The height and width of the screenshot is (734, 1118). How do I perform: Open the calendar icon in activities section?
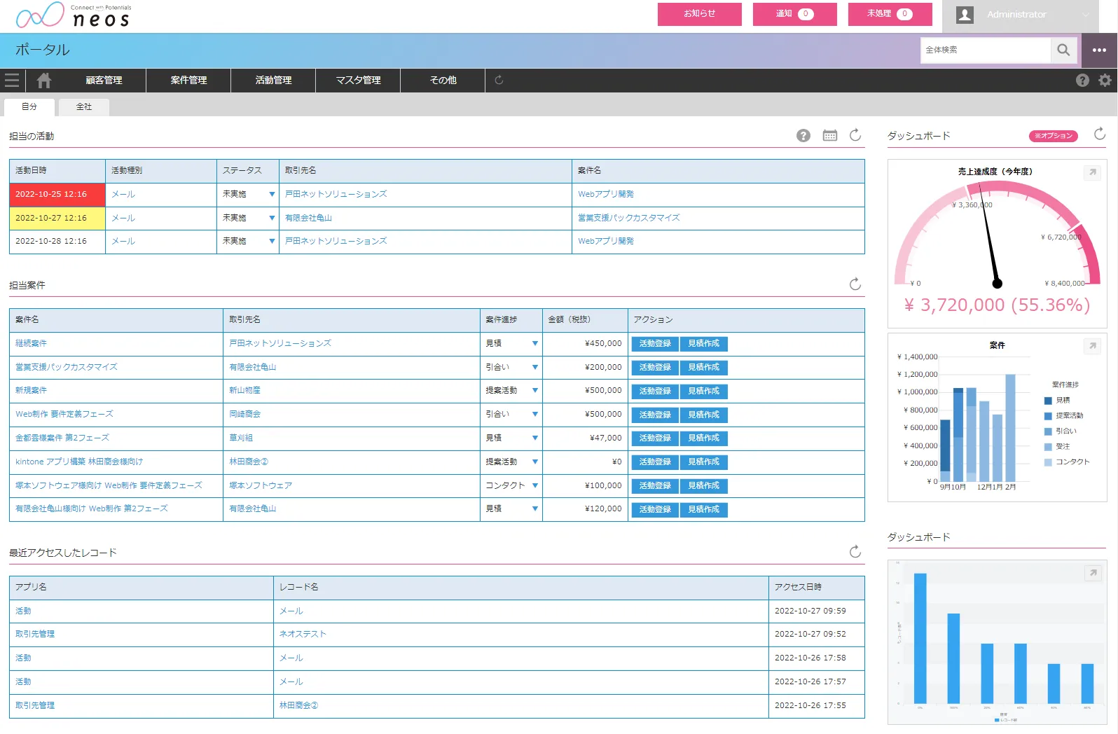coord(829,136)
